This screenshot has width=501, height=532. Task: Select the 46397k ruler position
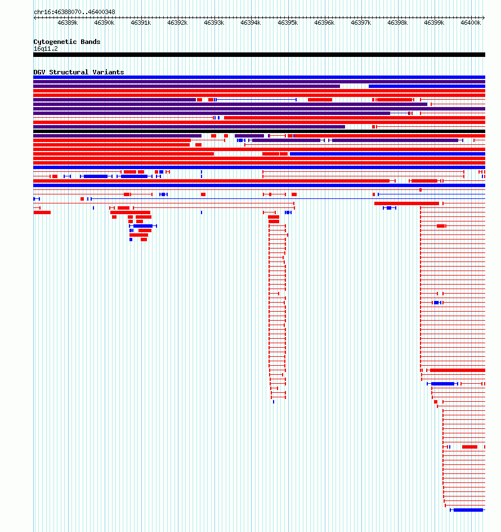click(361, 23)
